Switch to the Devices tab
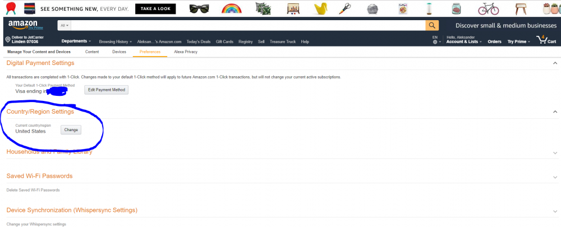 tap(119, 52)
